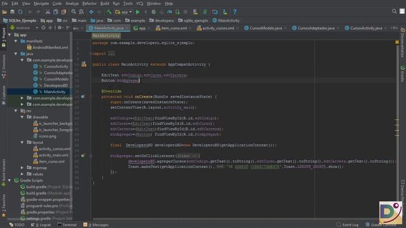This screenshot has height=228, width=406.
Task: Click the blue Back navigation arrow
Action: pos(91,12)
